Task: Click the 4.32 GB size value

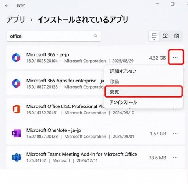Action: 157,58
